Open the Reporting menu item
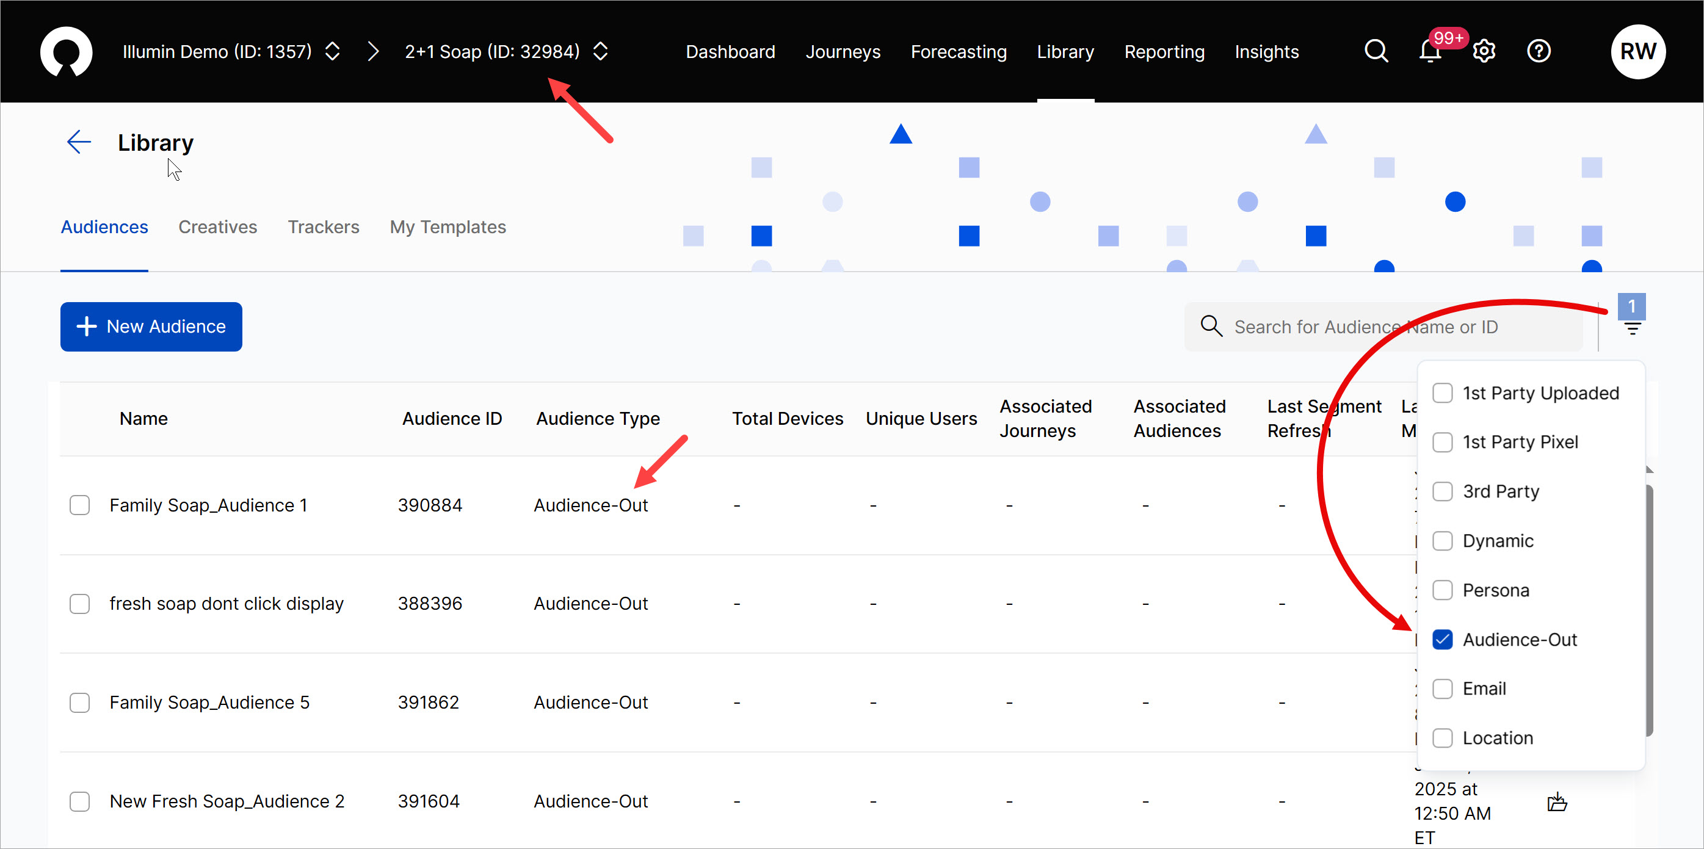Screen dimensions: 1704x849 1164,51
